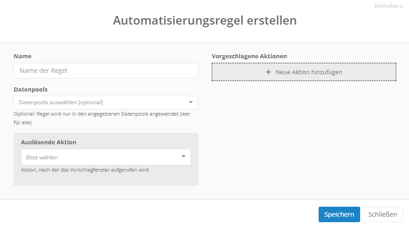
Task: Click the 'Vorgeschlagene Aktionen' heading
Action: [249, 56]
